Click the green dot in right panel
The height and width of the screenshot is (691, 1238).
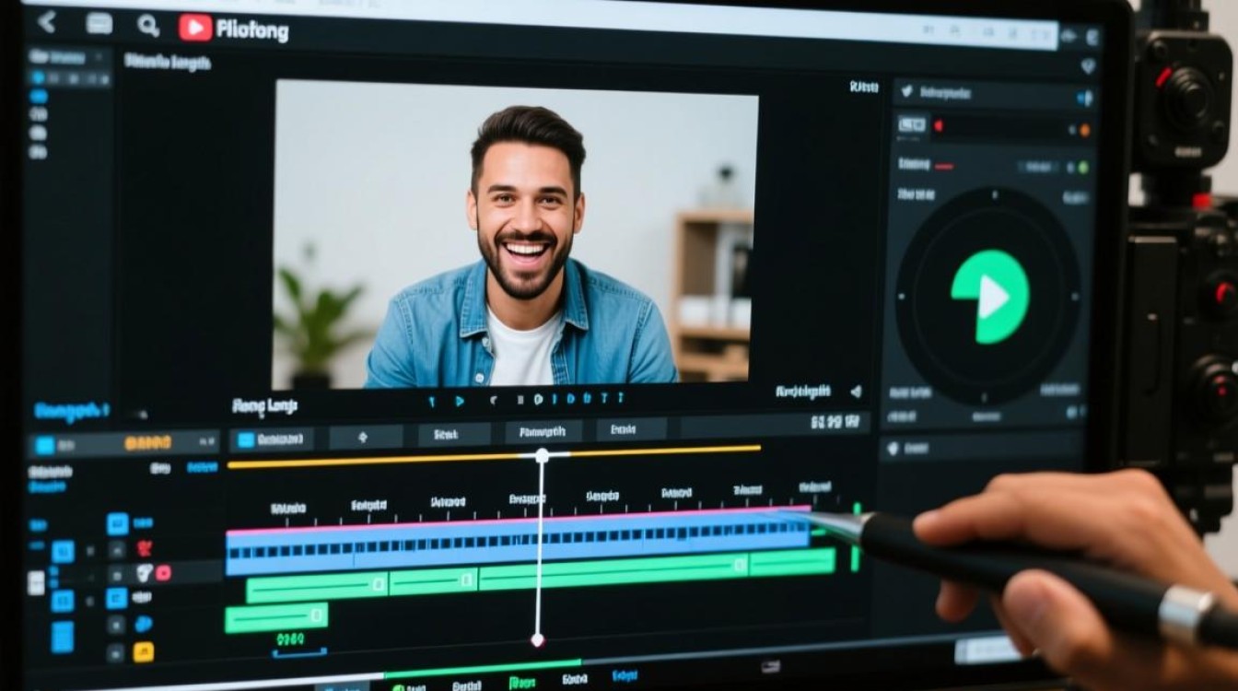tap(1082, 167)
